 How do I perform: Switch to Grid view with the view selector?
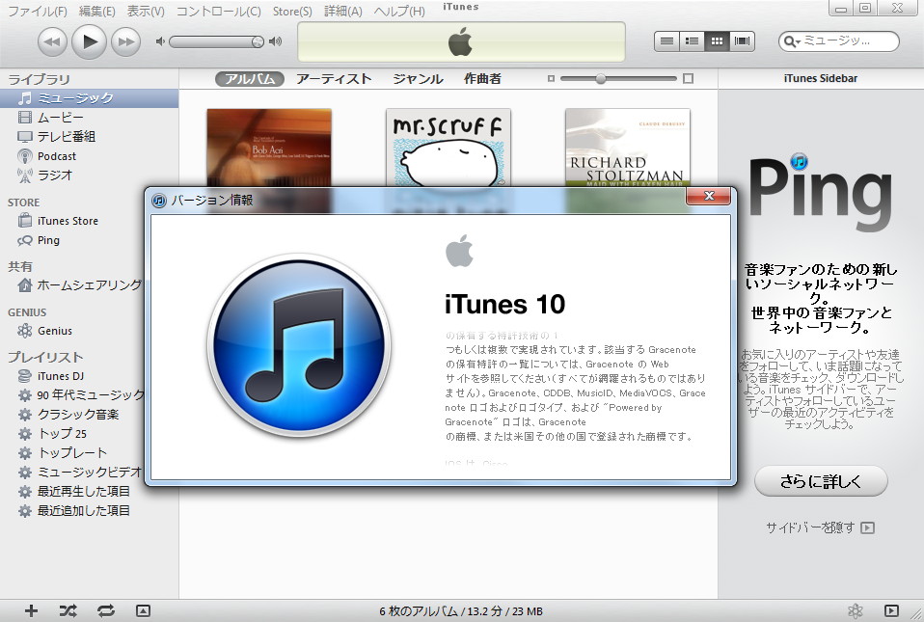(715, 41)
